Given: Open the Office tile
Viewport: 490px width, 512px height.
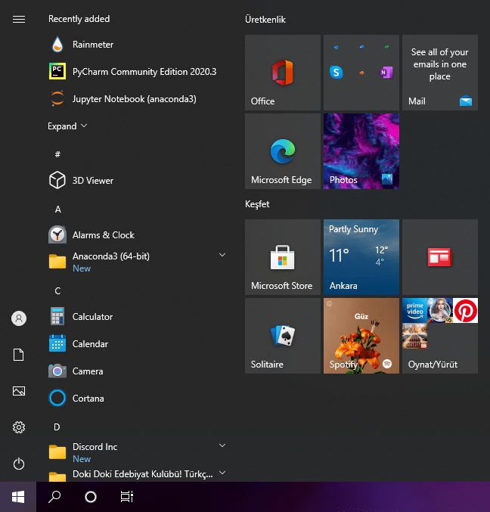Looking at the screenshot, I should click(283, 73).
